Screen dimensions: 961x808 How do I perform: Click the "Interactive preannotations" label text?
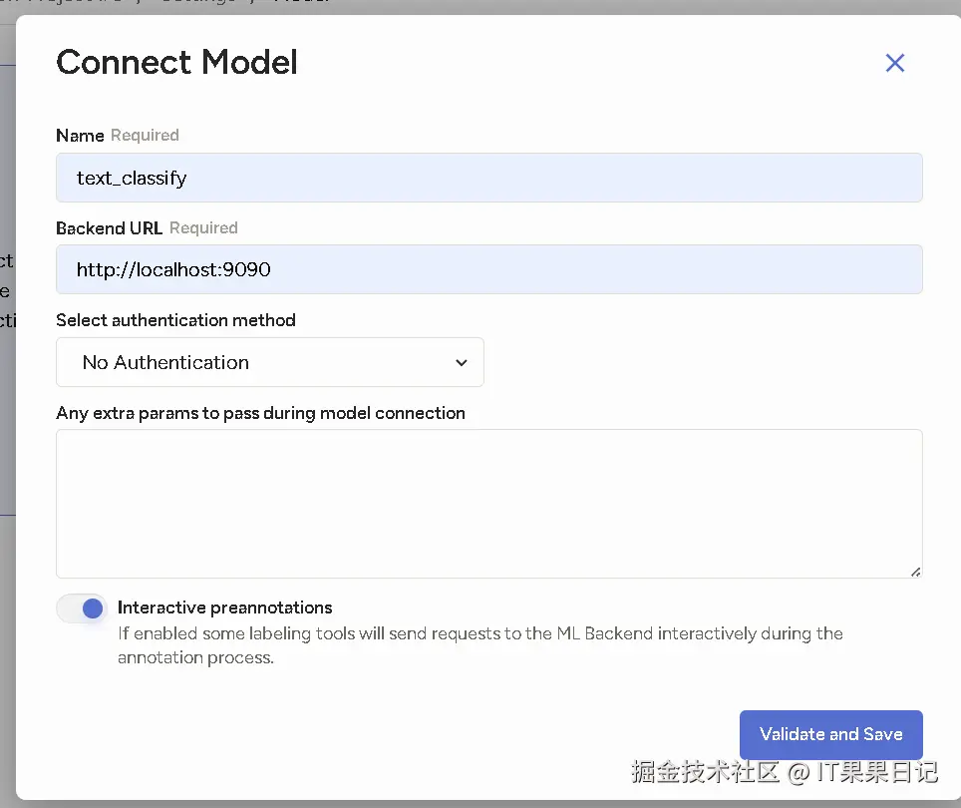pyautogui.click(x=224, y=607)
